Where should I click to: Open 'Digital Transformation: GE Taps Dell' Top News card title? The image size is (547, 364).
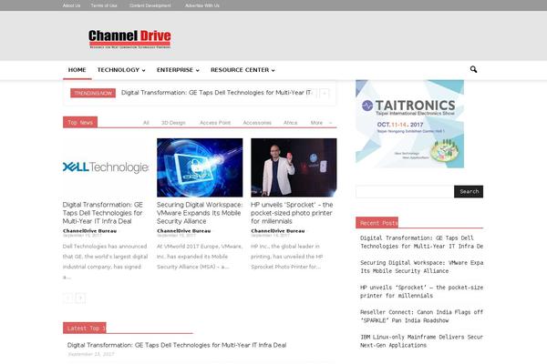pos(103,213)
